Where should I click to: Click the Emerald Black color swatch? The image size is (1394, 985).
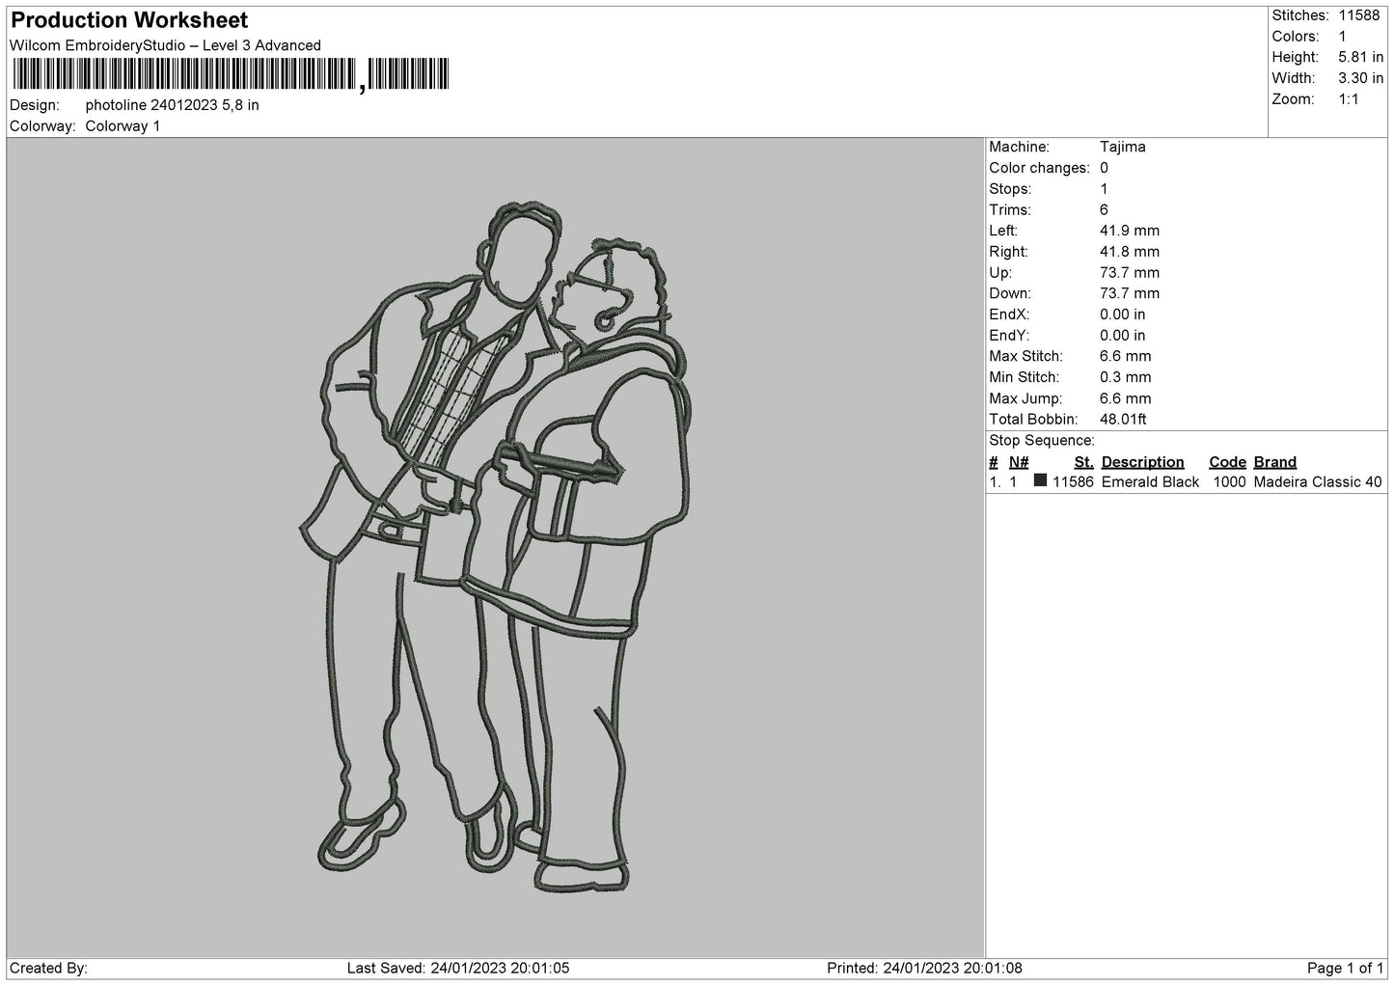[1040, 480]
